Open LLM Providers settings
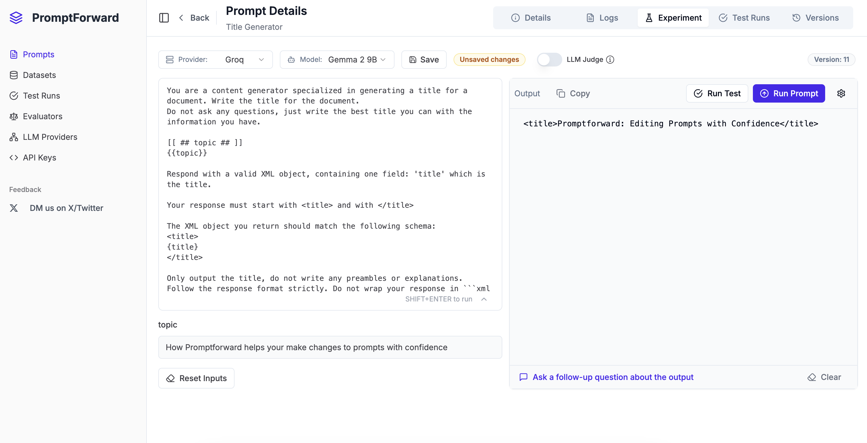867x443 pixels. [50, 137]
